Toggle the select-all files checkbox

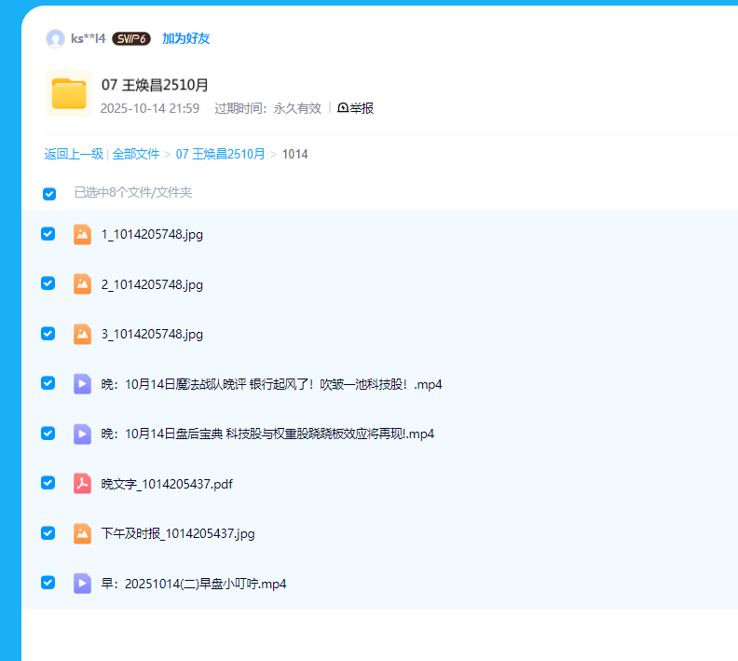49,194
